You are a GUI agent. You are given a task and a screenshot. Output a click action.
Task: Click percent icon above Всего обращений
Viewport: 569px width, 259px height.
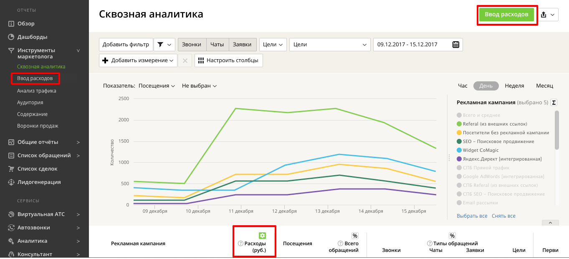tap(355, 236)
